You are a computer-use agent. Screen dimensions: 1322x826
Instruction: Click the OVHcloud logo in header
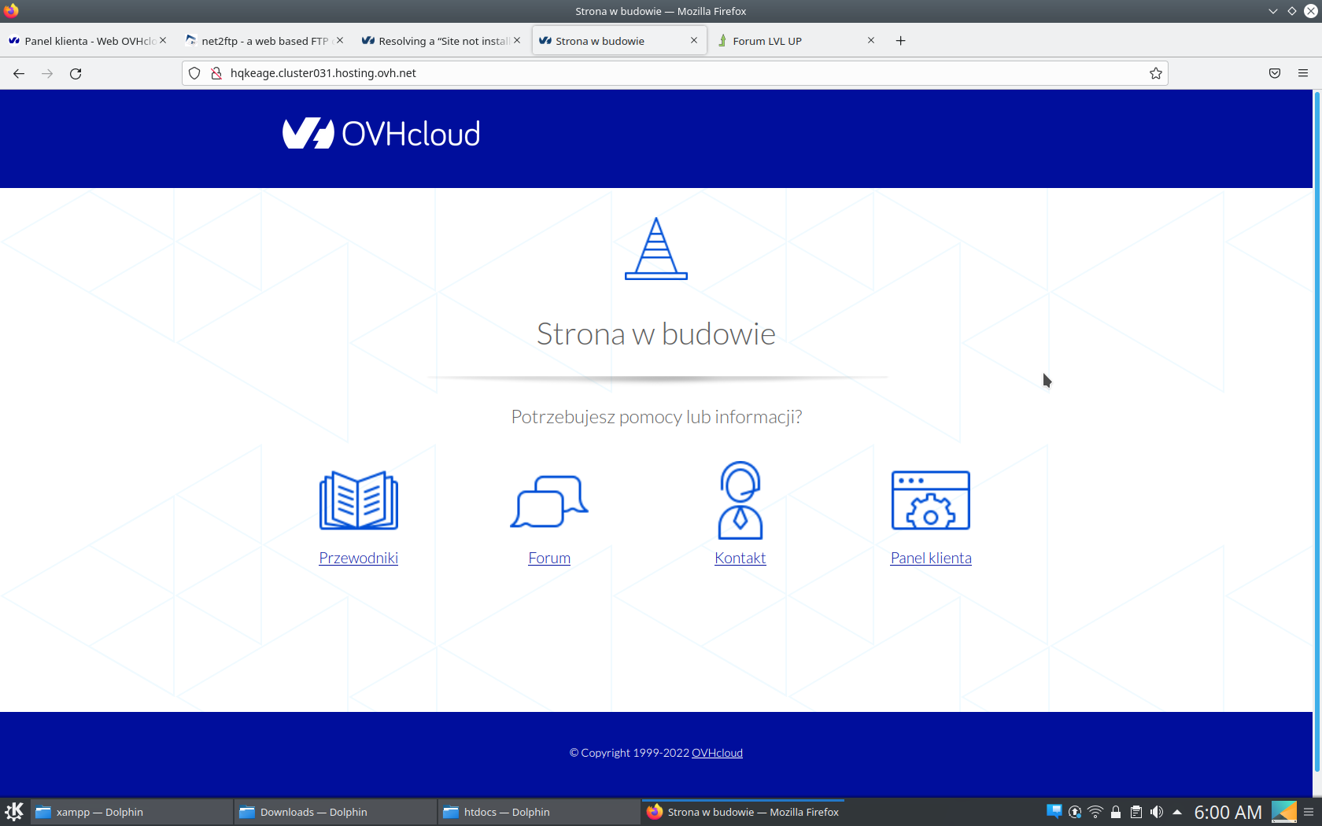click(382, 134)
